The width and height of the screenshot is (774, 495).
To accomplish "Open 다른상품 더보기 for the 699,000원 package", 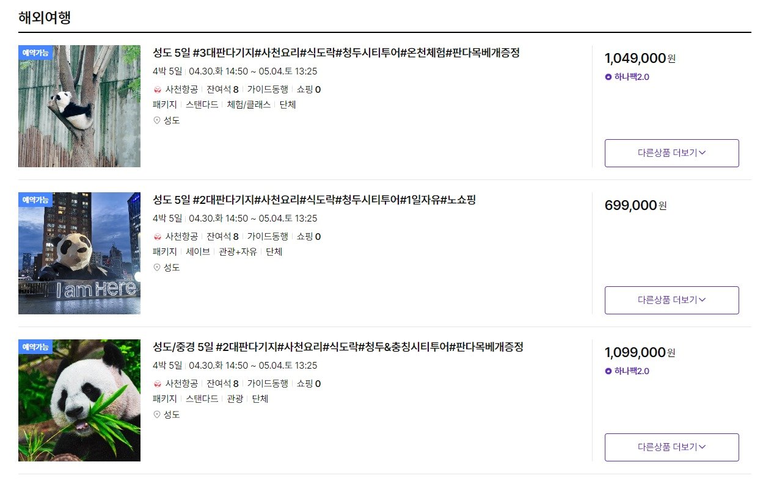I will pos(671,300).
